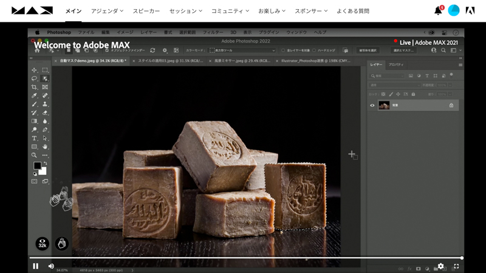Open the よくある質問 link
The height and width of the screenshot is (273, 486).
(353, 11)
